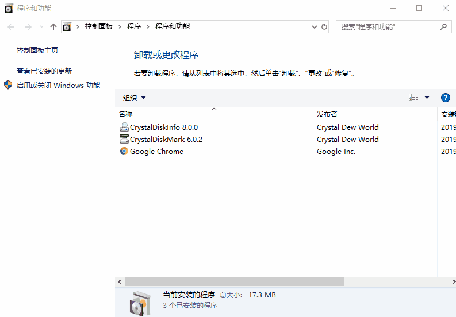Image resolution: width=456 pixels, height=317 pixels.
Task: Open the help question mark button
Action: (x=445, y=98)
